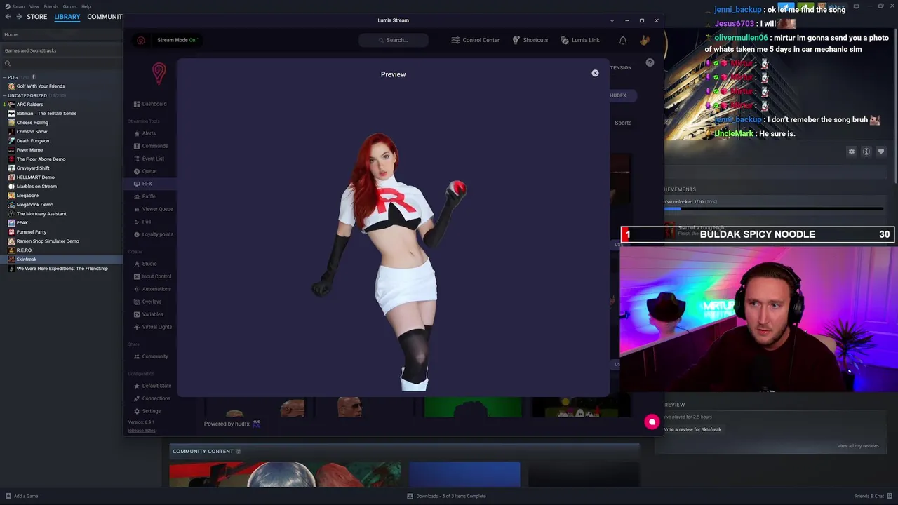Screen dimensions: 898x505
Task: Open the user avatar menu in Lumia Stream
Action: tap(645, 40)
